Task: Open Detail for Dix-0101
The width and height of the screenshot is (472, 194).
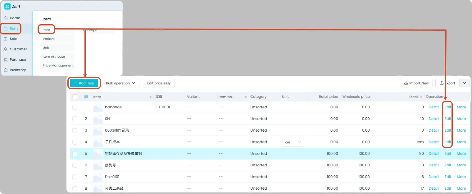Action: (434, 177)
